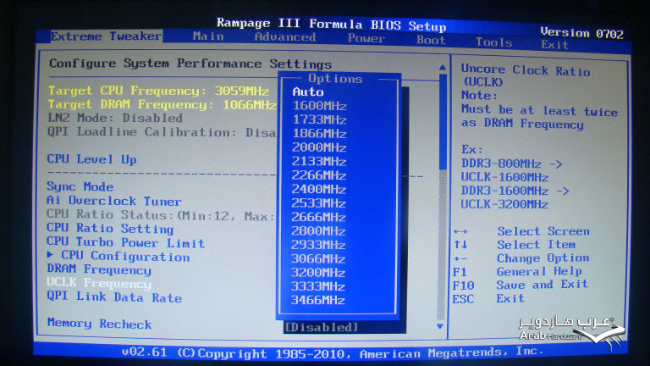Pick the 2266MHz option
The width and height of the screenshot is (650, 366).
pyautogui.click(x=319, y=175)
